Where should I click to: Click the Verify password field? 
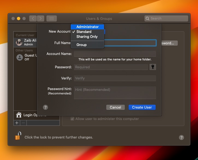[115, 78]
